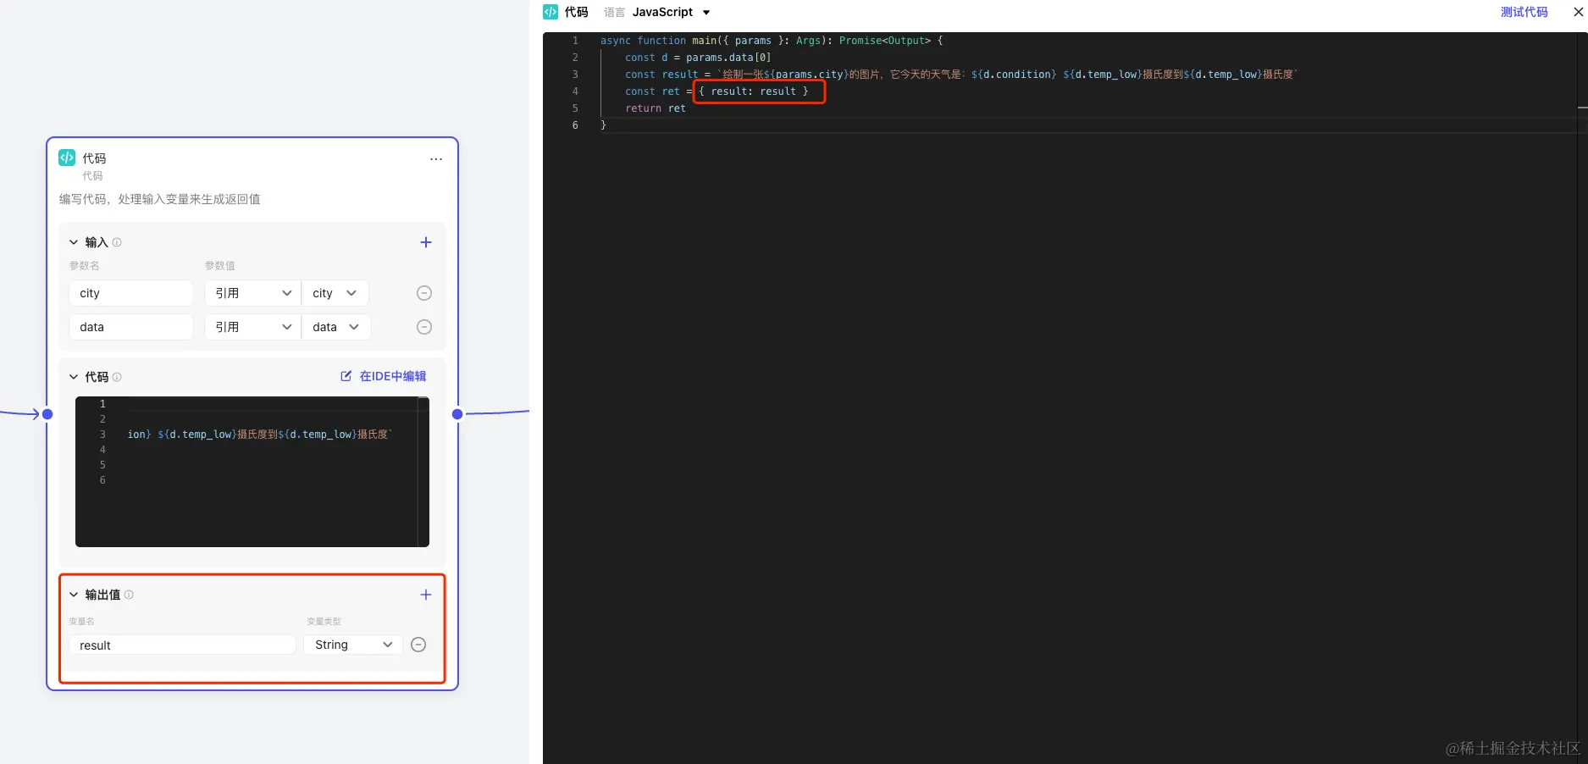Image resolution: width=1588 pixels, height=764 pixels.
Task: Click the info icon next to 输入
Action: click(117, 242)
